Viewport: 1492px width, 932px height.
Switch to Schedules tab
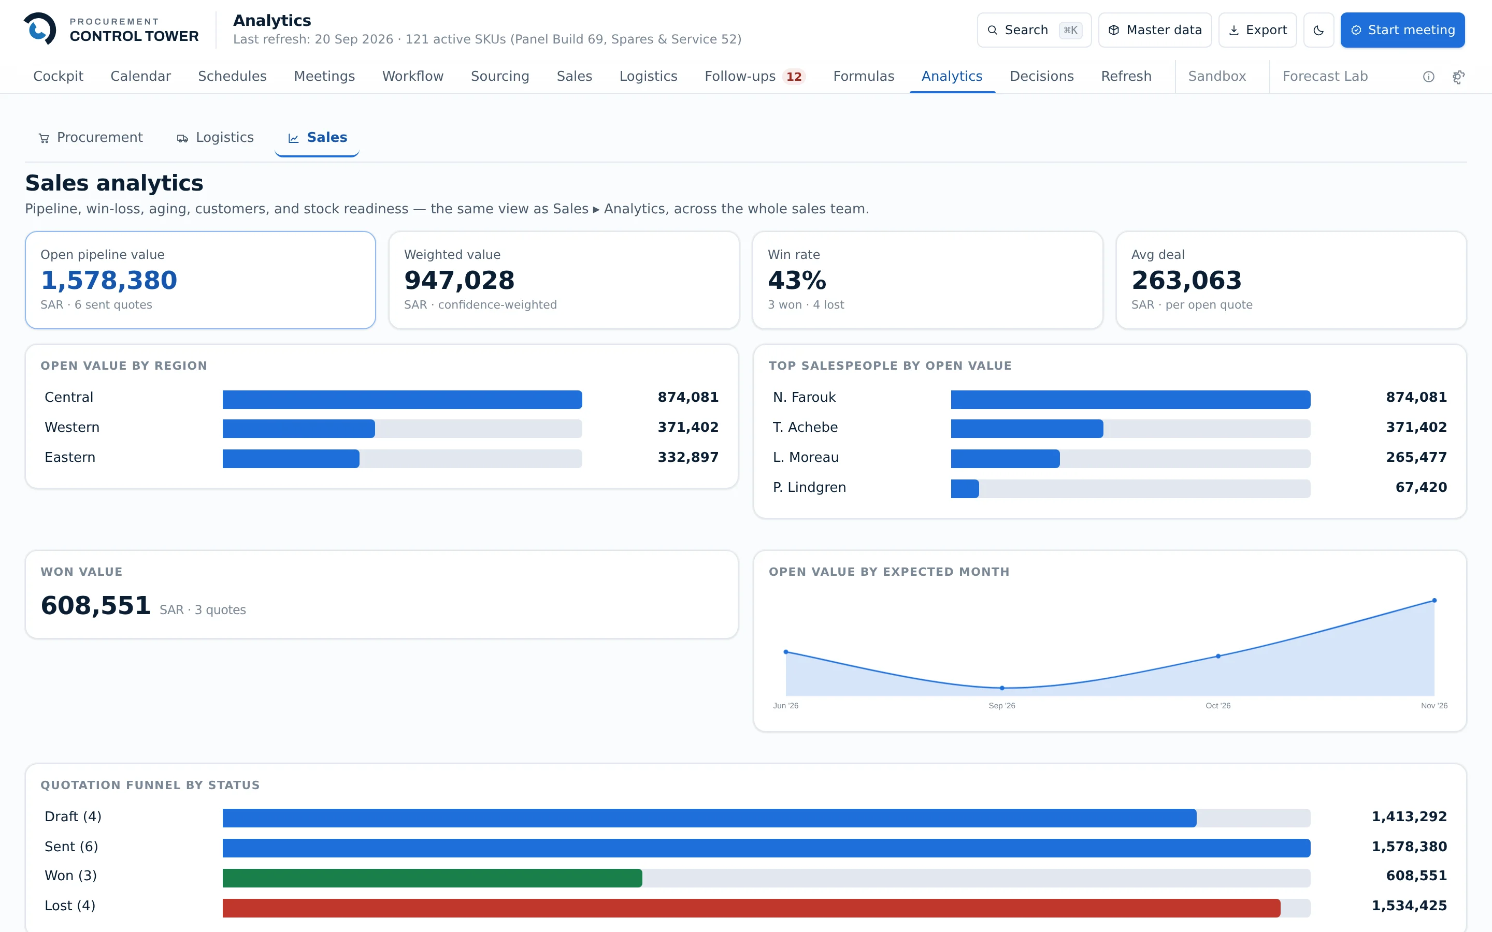[233, 77]
